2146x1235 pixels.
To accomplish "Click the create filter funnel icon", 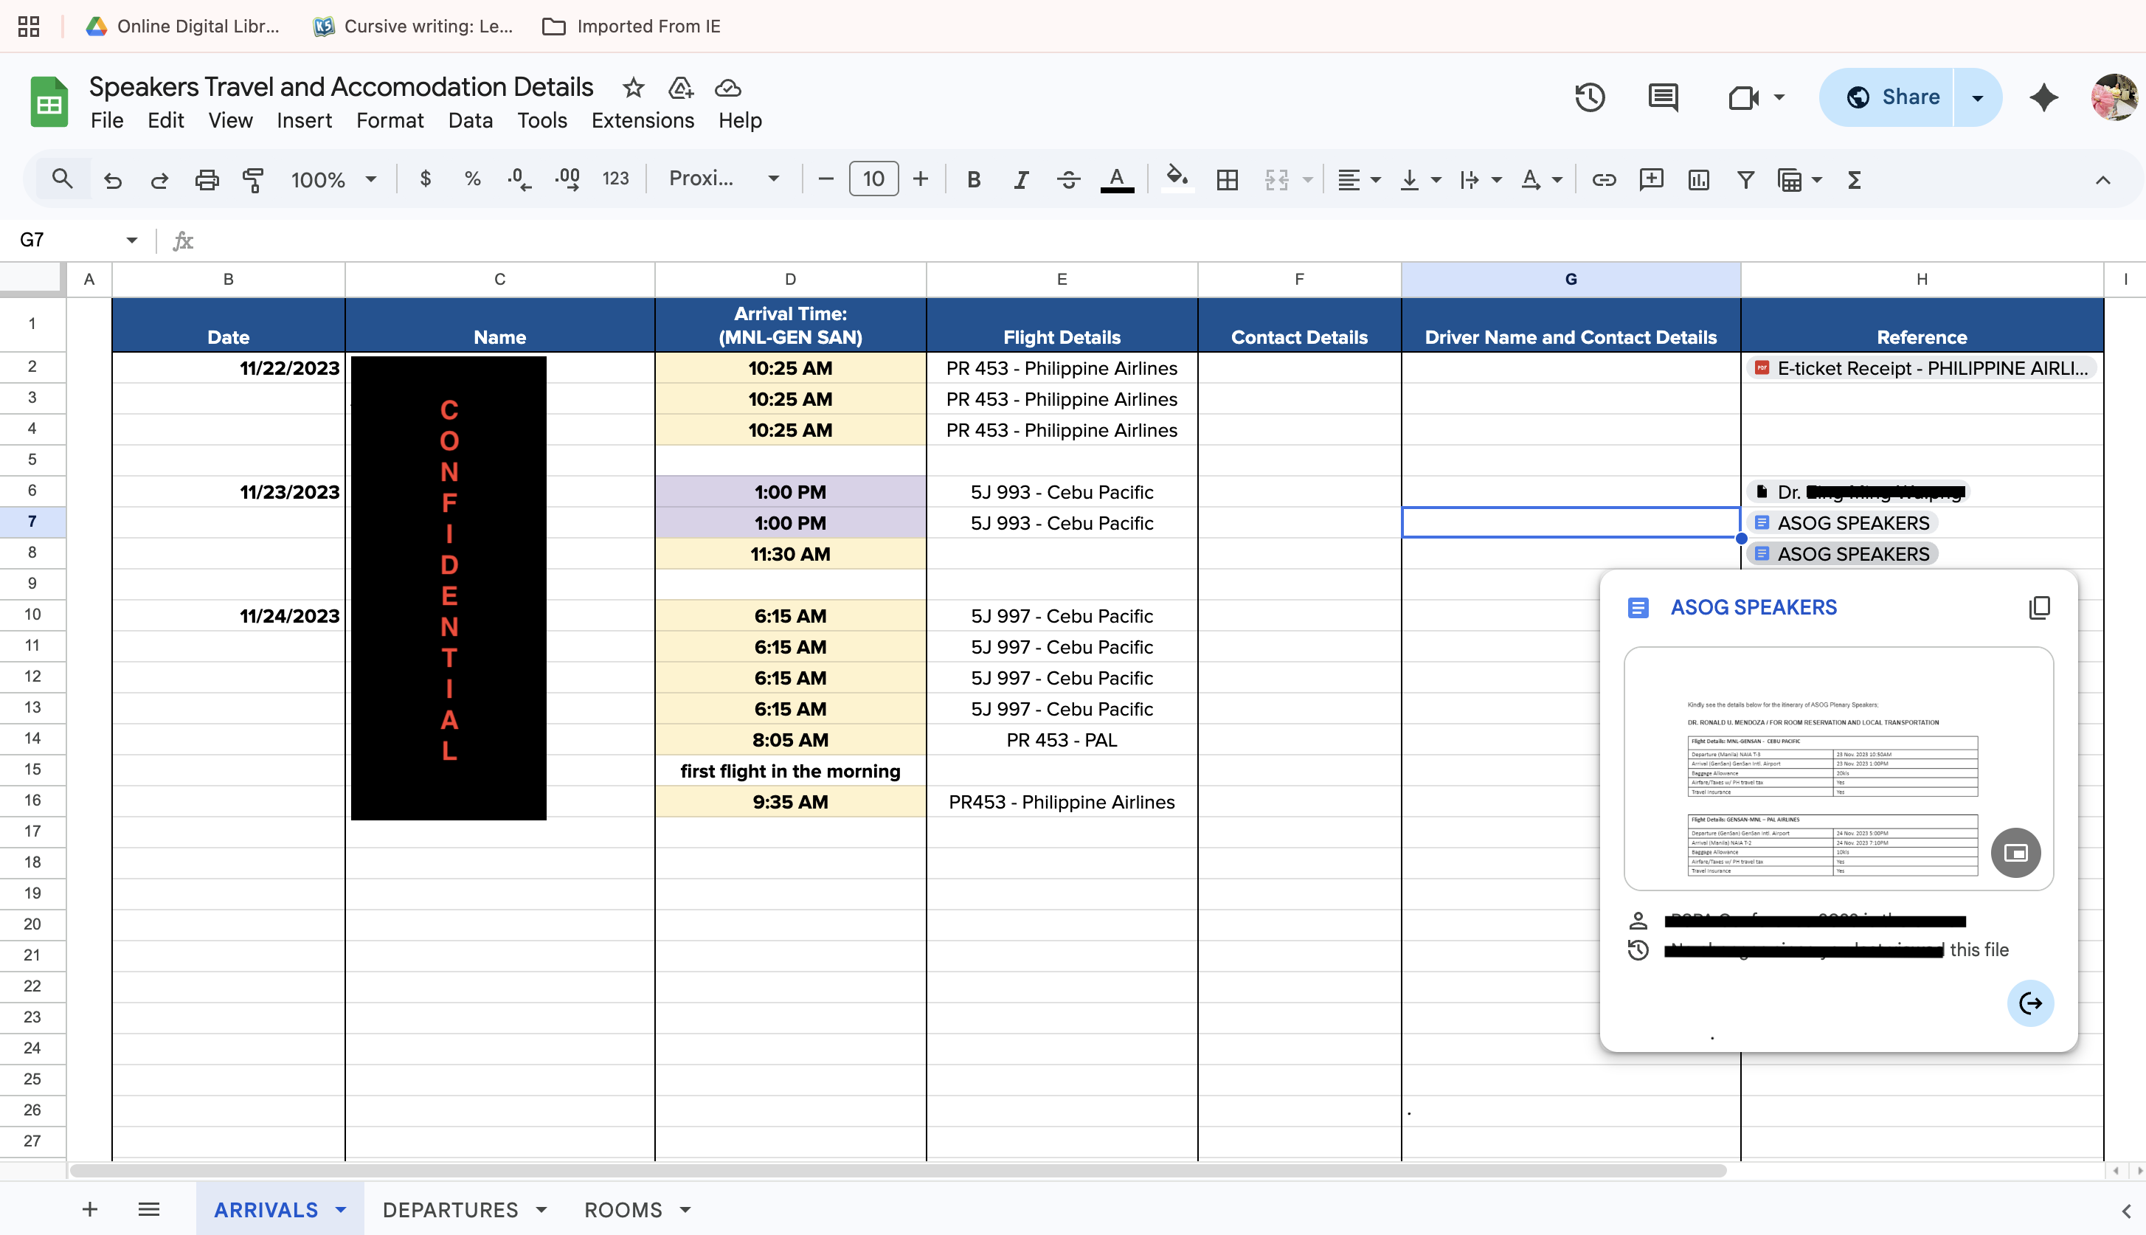I will (1746, 179).
